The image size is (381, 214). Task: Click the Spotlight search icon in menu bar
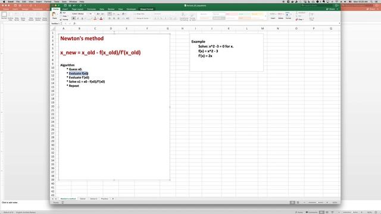(x=371, y=1)
